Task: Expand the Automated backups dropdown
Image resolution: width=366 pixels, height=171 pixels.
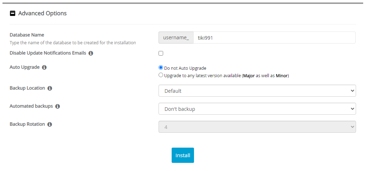Action: [257, 109]
